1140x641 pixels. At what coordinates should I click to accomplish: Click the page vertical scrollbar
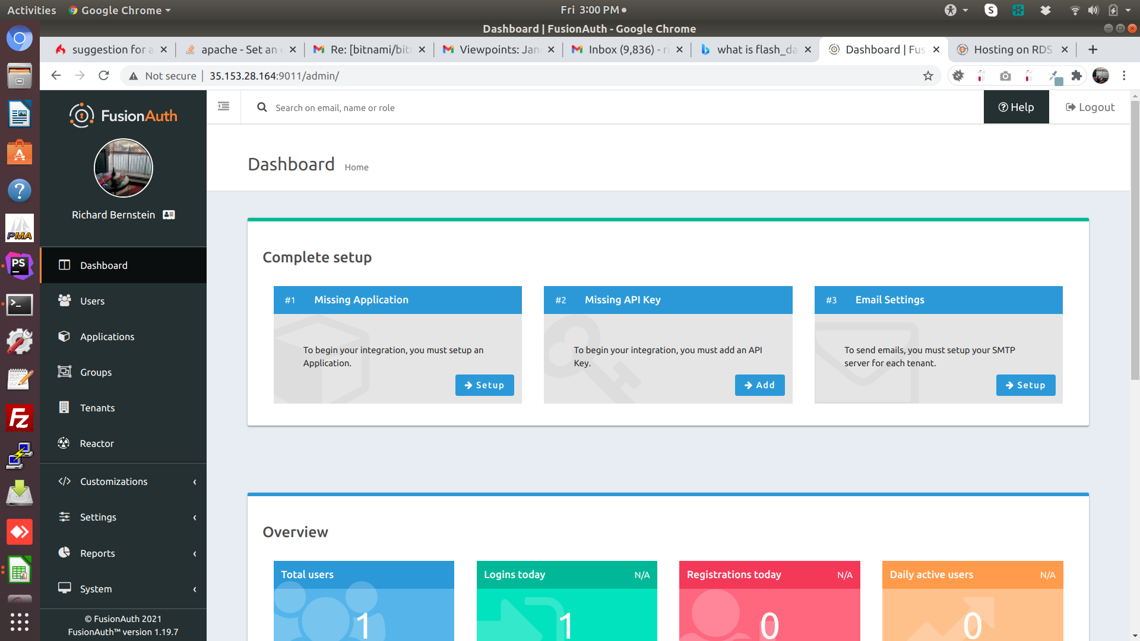click(1135, 240)
